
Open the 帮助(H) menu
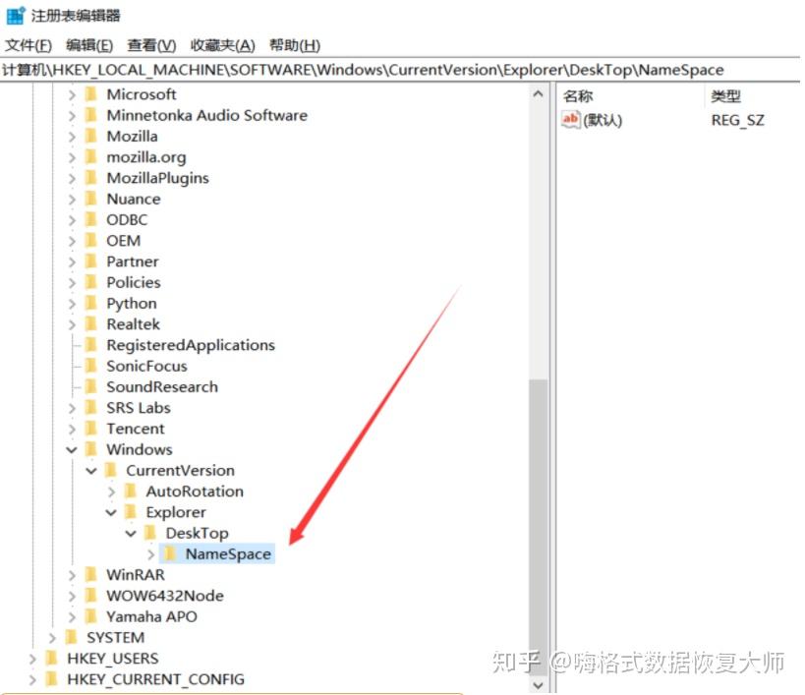[295, 45]
